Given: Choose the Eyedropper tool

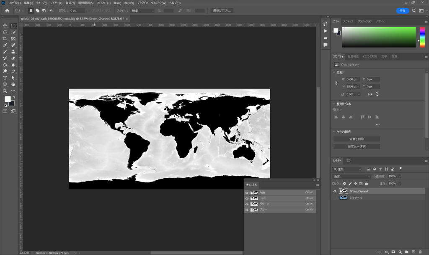Looking at the screenshot, I should [x=5, y=45].
